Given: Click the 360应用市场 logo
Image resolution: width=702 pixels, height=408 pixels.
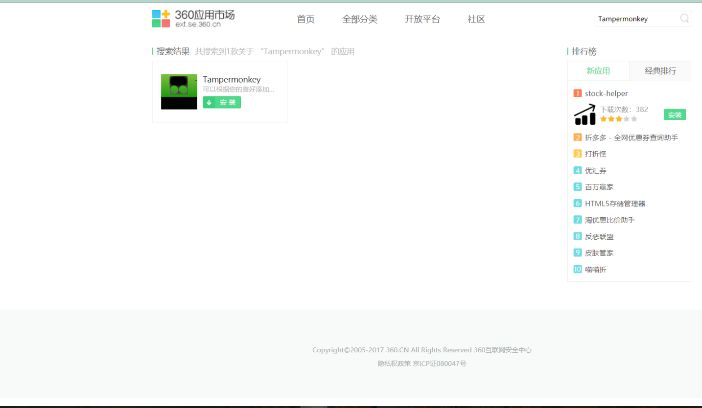Looking at the screenshot, I should [x=194, y=18].
